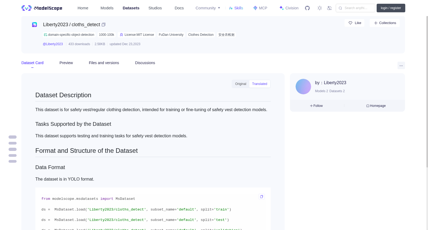
Task: Open the MCP diamond icon link
Action: coord(260,8)
